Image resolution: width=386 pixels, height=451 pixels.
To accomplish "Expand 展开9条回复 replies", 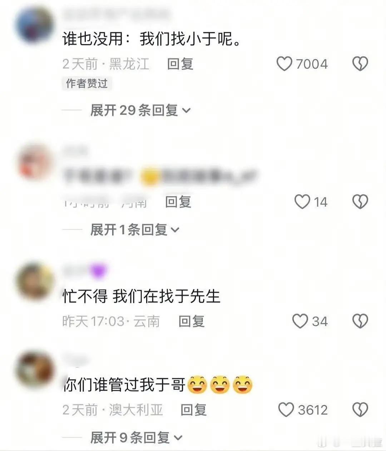I will coord(136,437).
